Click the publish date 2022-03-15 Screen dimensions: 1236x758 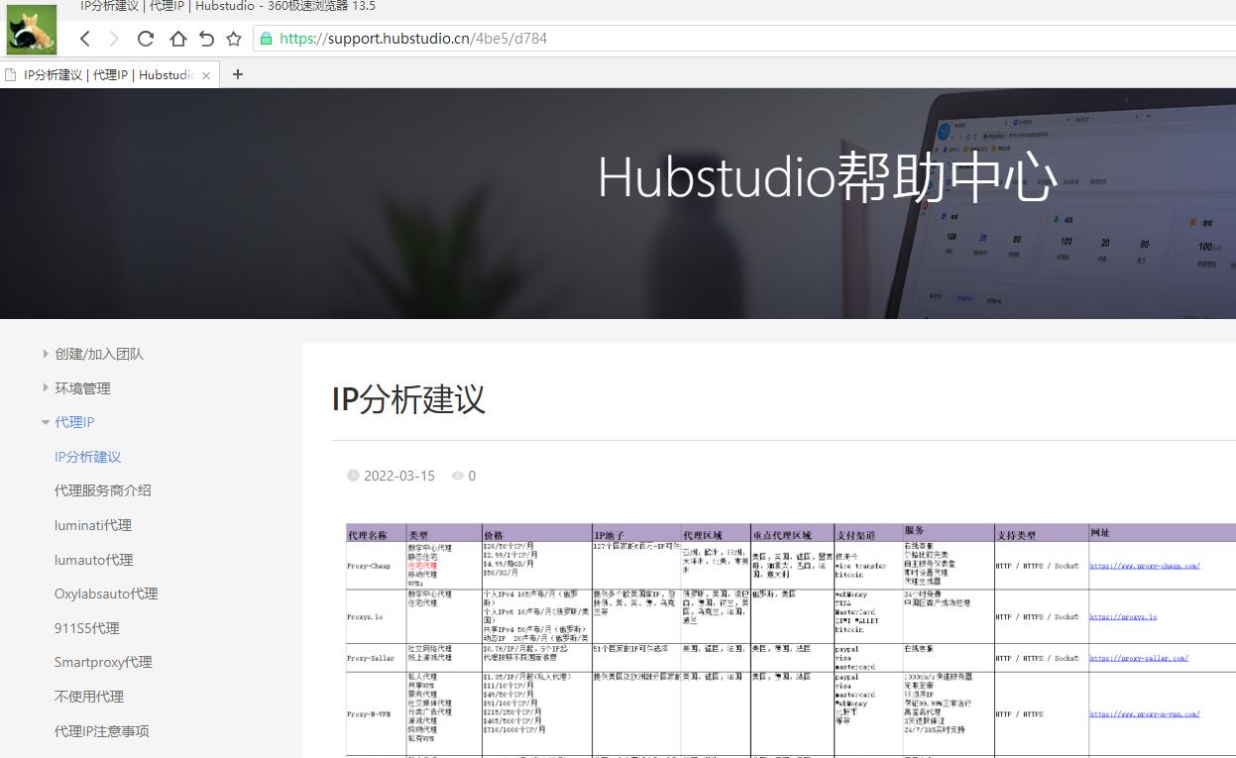[x=399, y=476]
